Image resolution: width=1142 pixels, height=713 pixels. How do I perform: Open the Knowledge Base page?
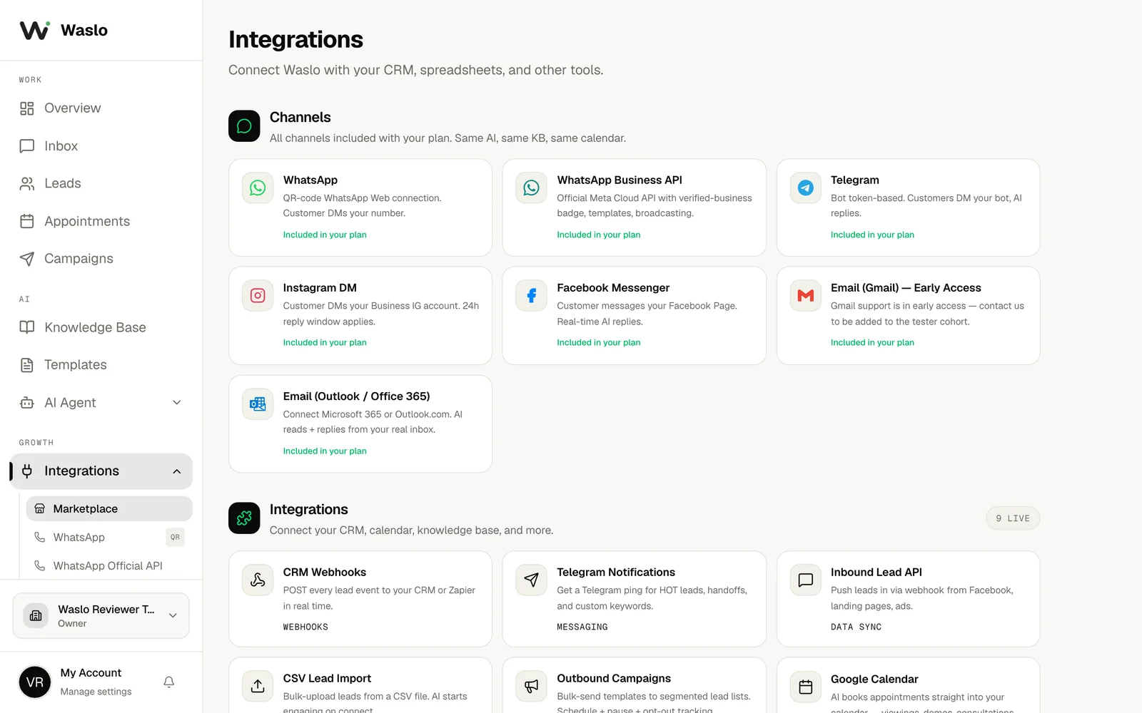point(101,327)
